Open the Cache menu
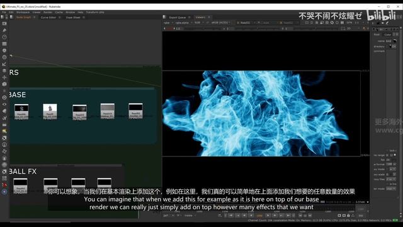 tap(59, 12)
